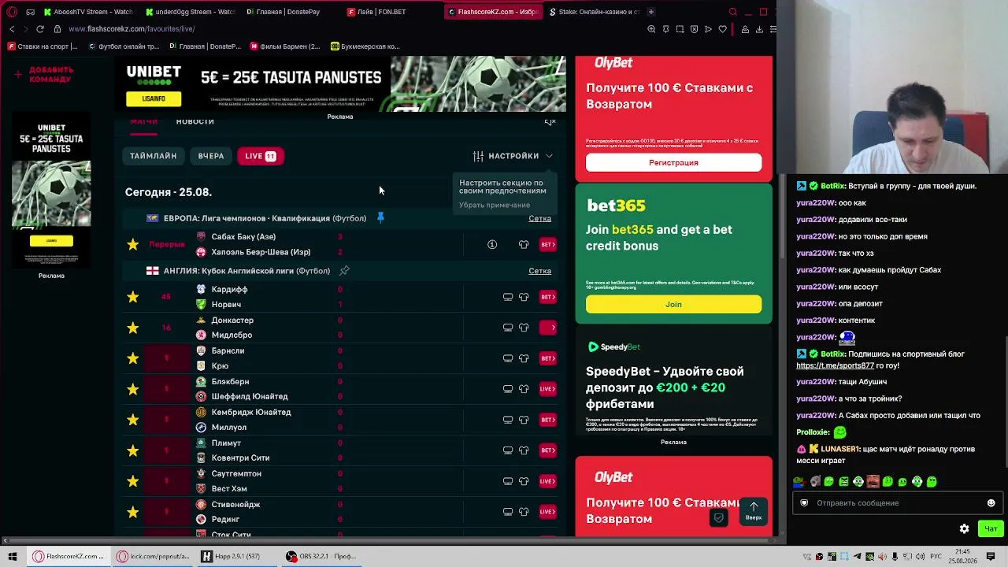Open the Футбол онлайн bookmark

[x=123, y=46]
